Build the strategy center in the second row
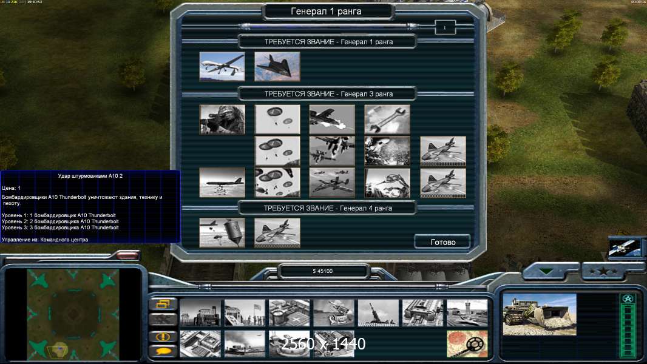Image resolution: width=647 pixels, height=364 pixels. 200,344
